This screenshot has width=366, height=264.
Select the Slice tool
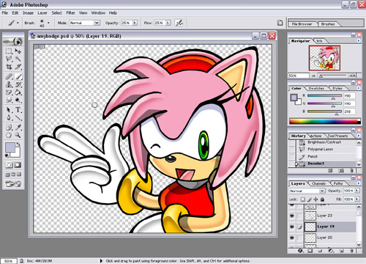(x=18, y=67)
